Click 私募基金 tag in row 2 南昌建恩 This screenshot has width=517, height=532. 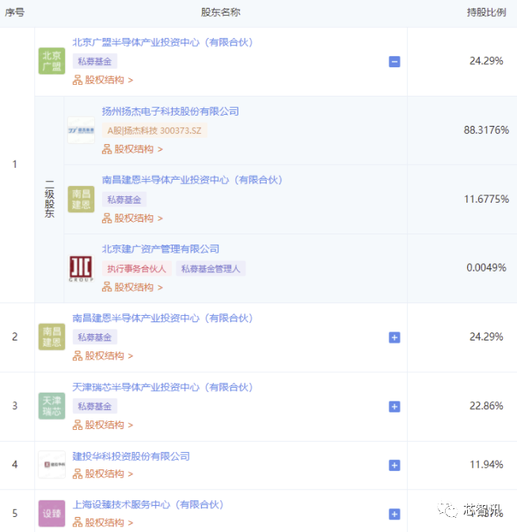[95, 337]
